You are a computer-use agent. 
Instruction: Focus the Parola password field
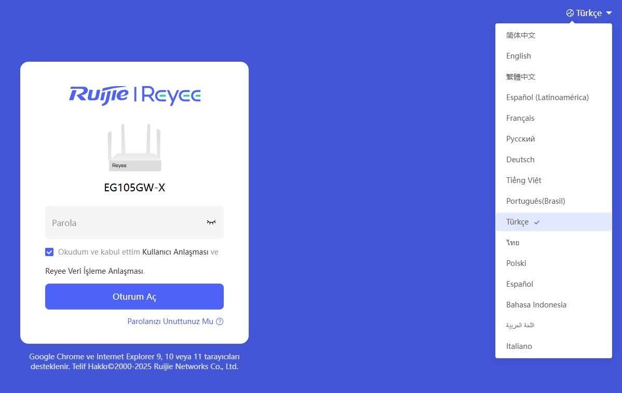[x=134, y=222]
